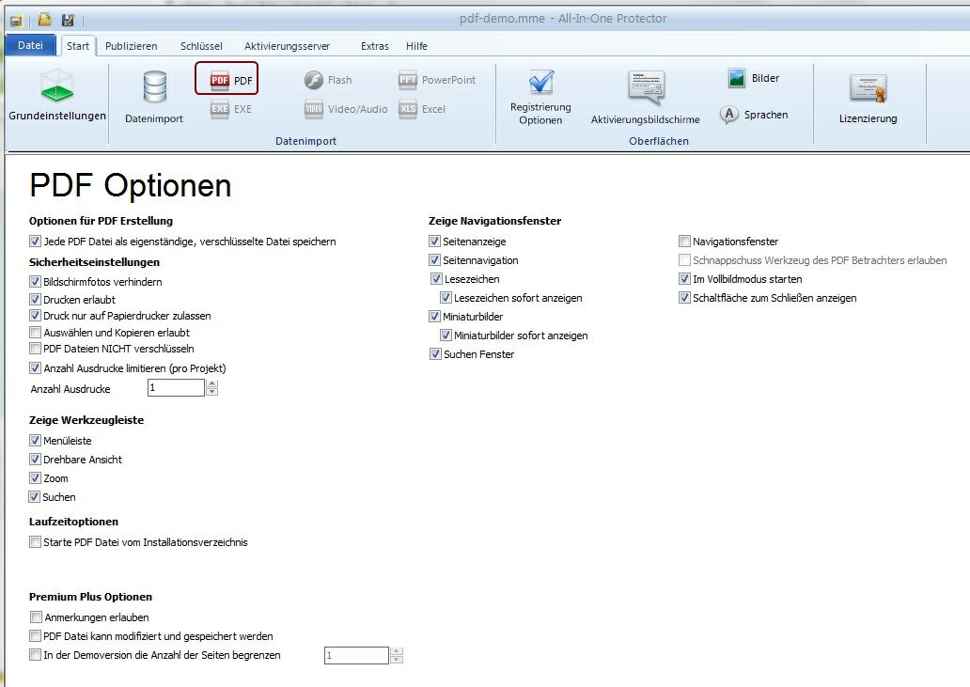Image resolution: width=970 pixels, height=687 pixels.
Task: Uncheck Drucken erlaubt
Action: 36,299
